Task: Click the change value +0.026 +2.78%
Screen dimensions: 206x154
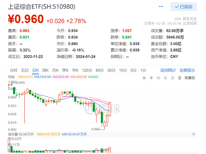Action: point(66,21)
